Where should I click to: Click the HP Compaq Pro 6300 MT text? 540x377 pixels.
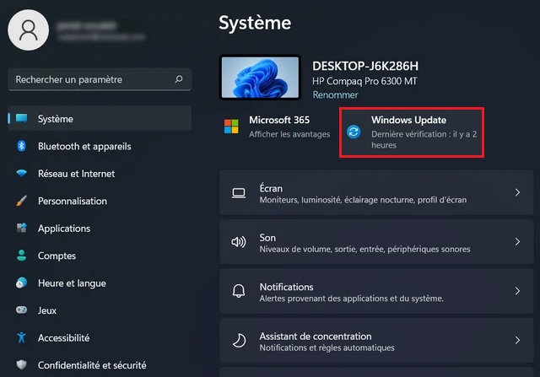click(x=364, y=81)
